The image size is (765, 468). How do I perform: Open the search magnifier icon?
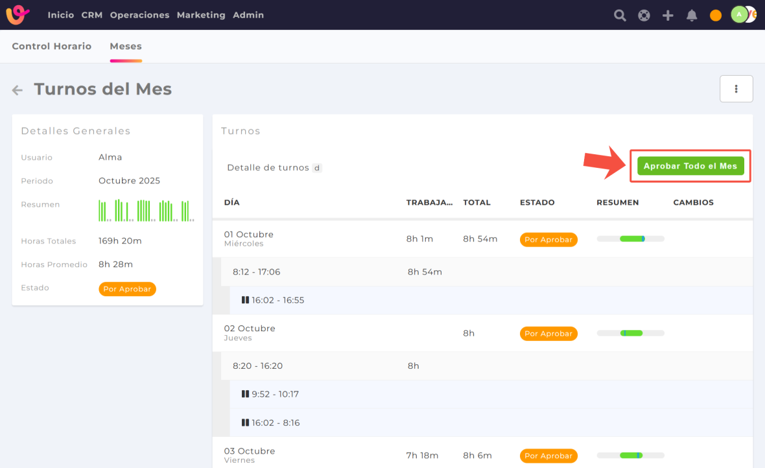point(620,16)
